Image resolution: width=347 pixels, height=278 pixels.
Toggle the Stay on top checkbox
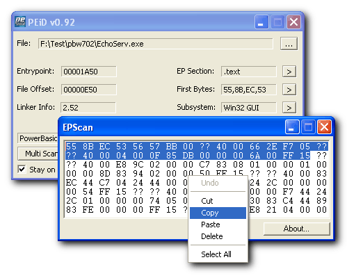22,170
